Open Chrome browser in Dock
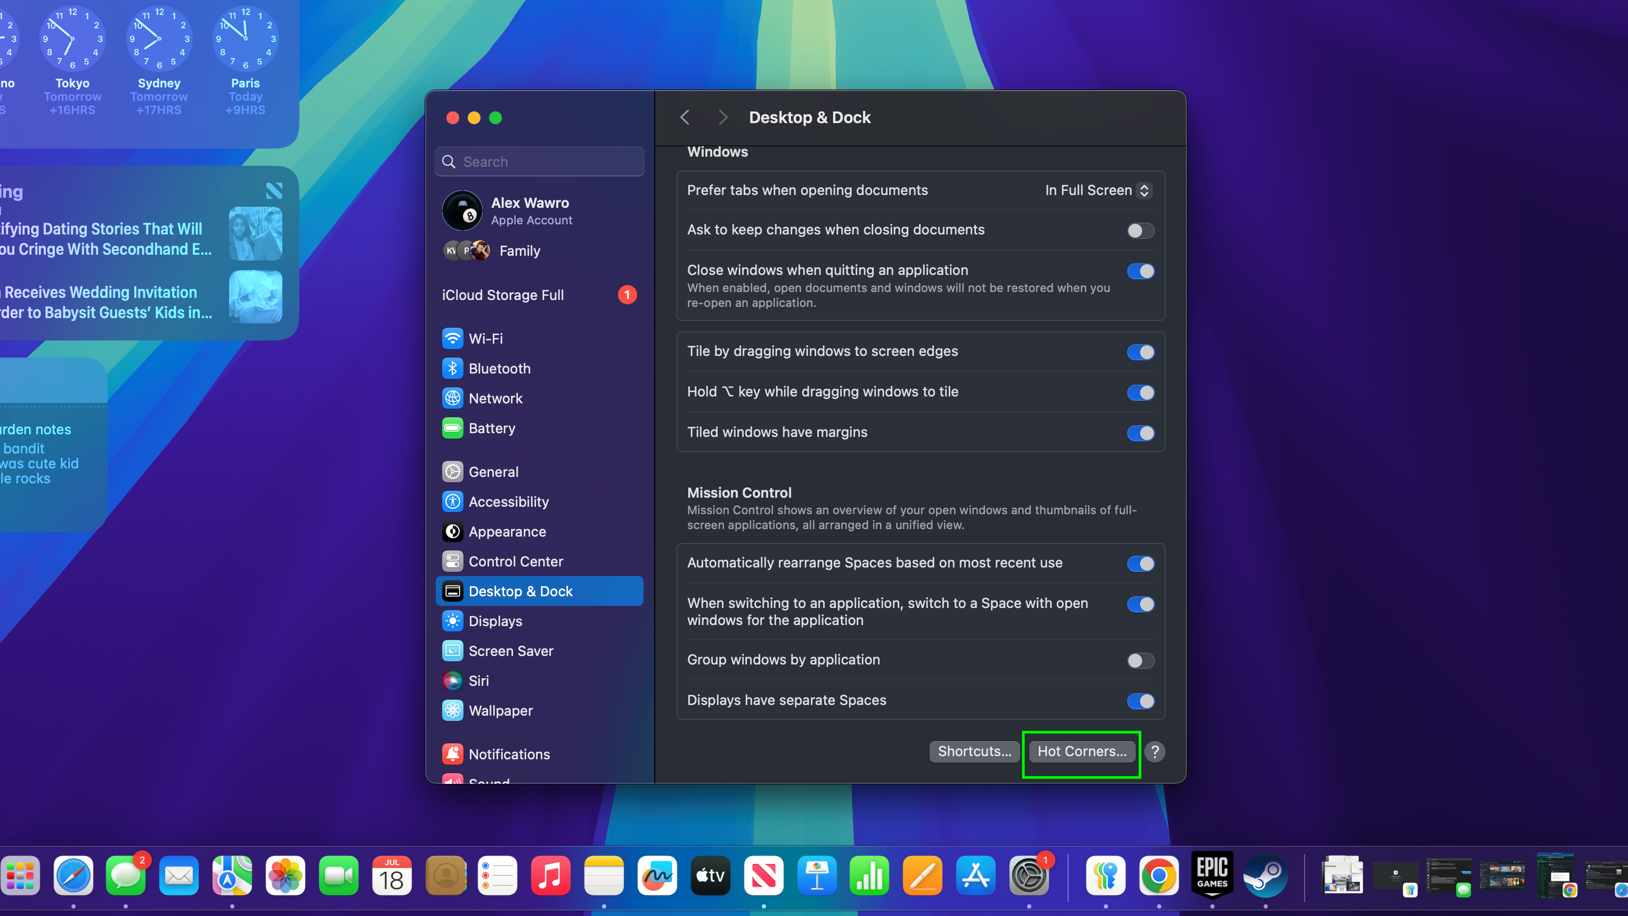The image size is (1628, 916). pyautogui.click(x=1160, y=876)
